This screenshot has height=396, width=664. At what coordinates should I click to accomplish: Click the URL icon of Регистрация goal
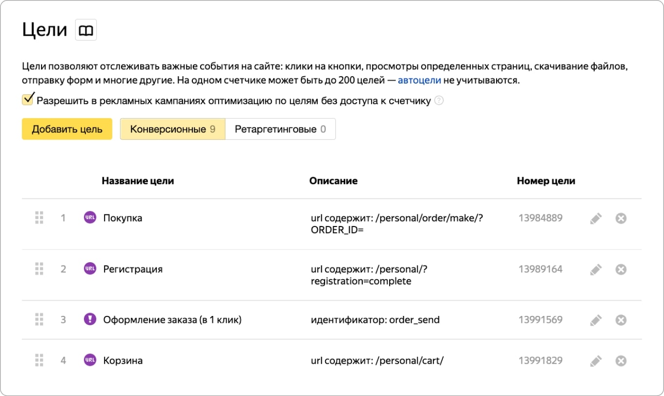(90, 269)
